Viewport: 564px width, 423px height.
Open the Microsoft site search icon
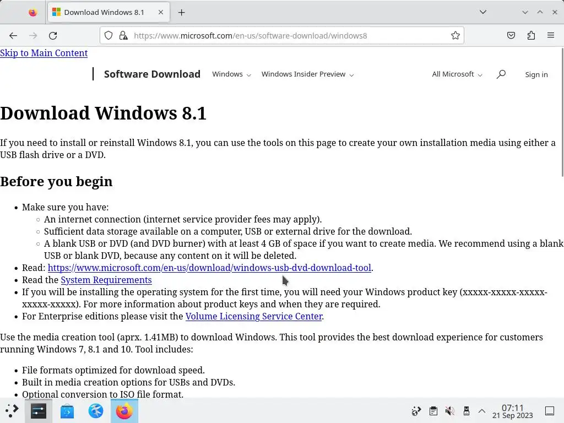(x=501, y=74)
